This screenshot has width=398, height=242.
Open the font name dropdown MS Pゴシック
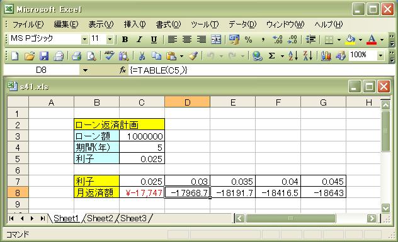(84, 39)
